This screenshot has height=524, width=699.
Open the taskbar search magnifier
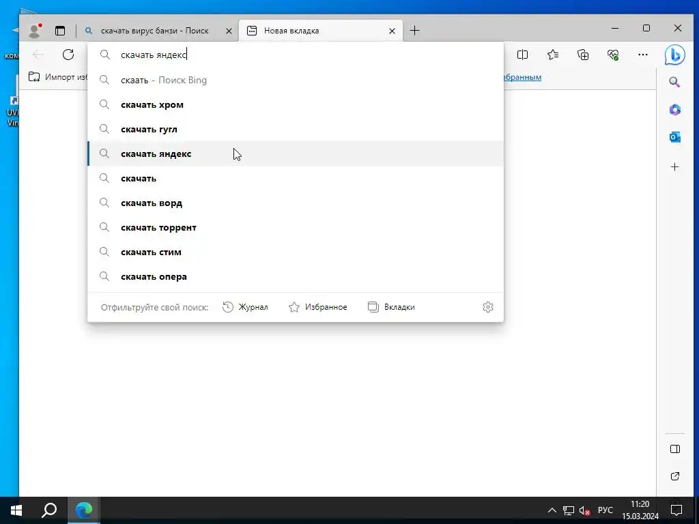point(49,510)
